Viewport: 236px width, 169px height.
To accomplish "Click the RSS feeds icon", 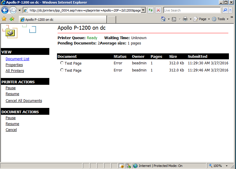I will click(174, 19).
